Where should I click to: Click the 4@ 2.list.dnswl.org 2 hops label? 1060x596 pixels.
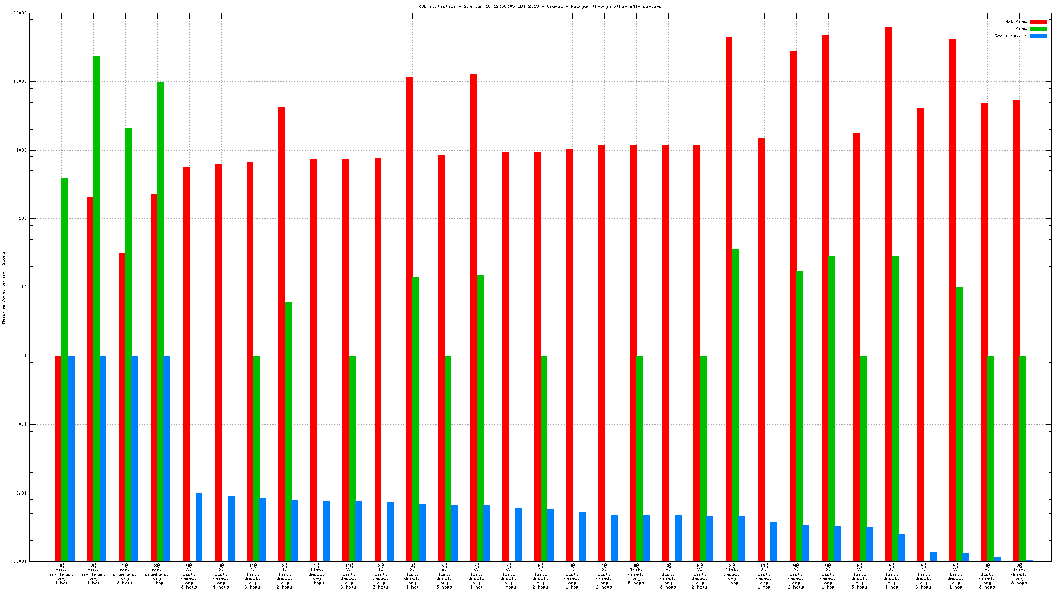point(604,576)
